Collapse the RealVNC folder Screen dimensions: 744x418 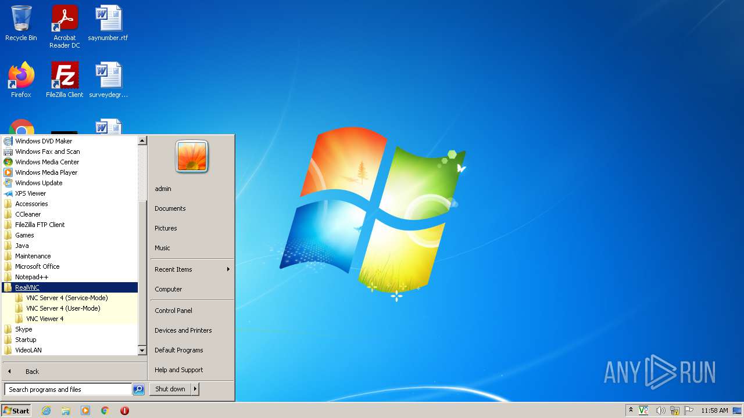70,287
